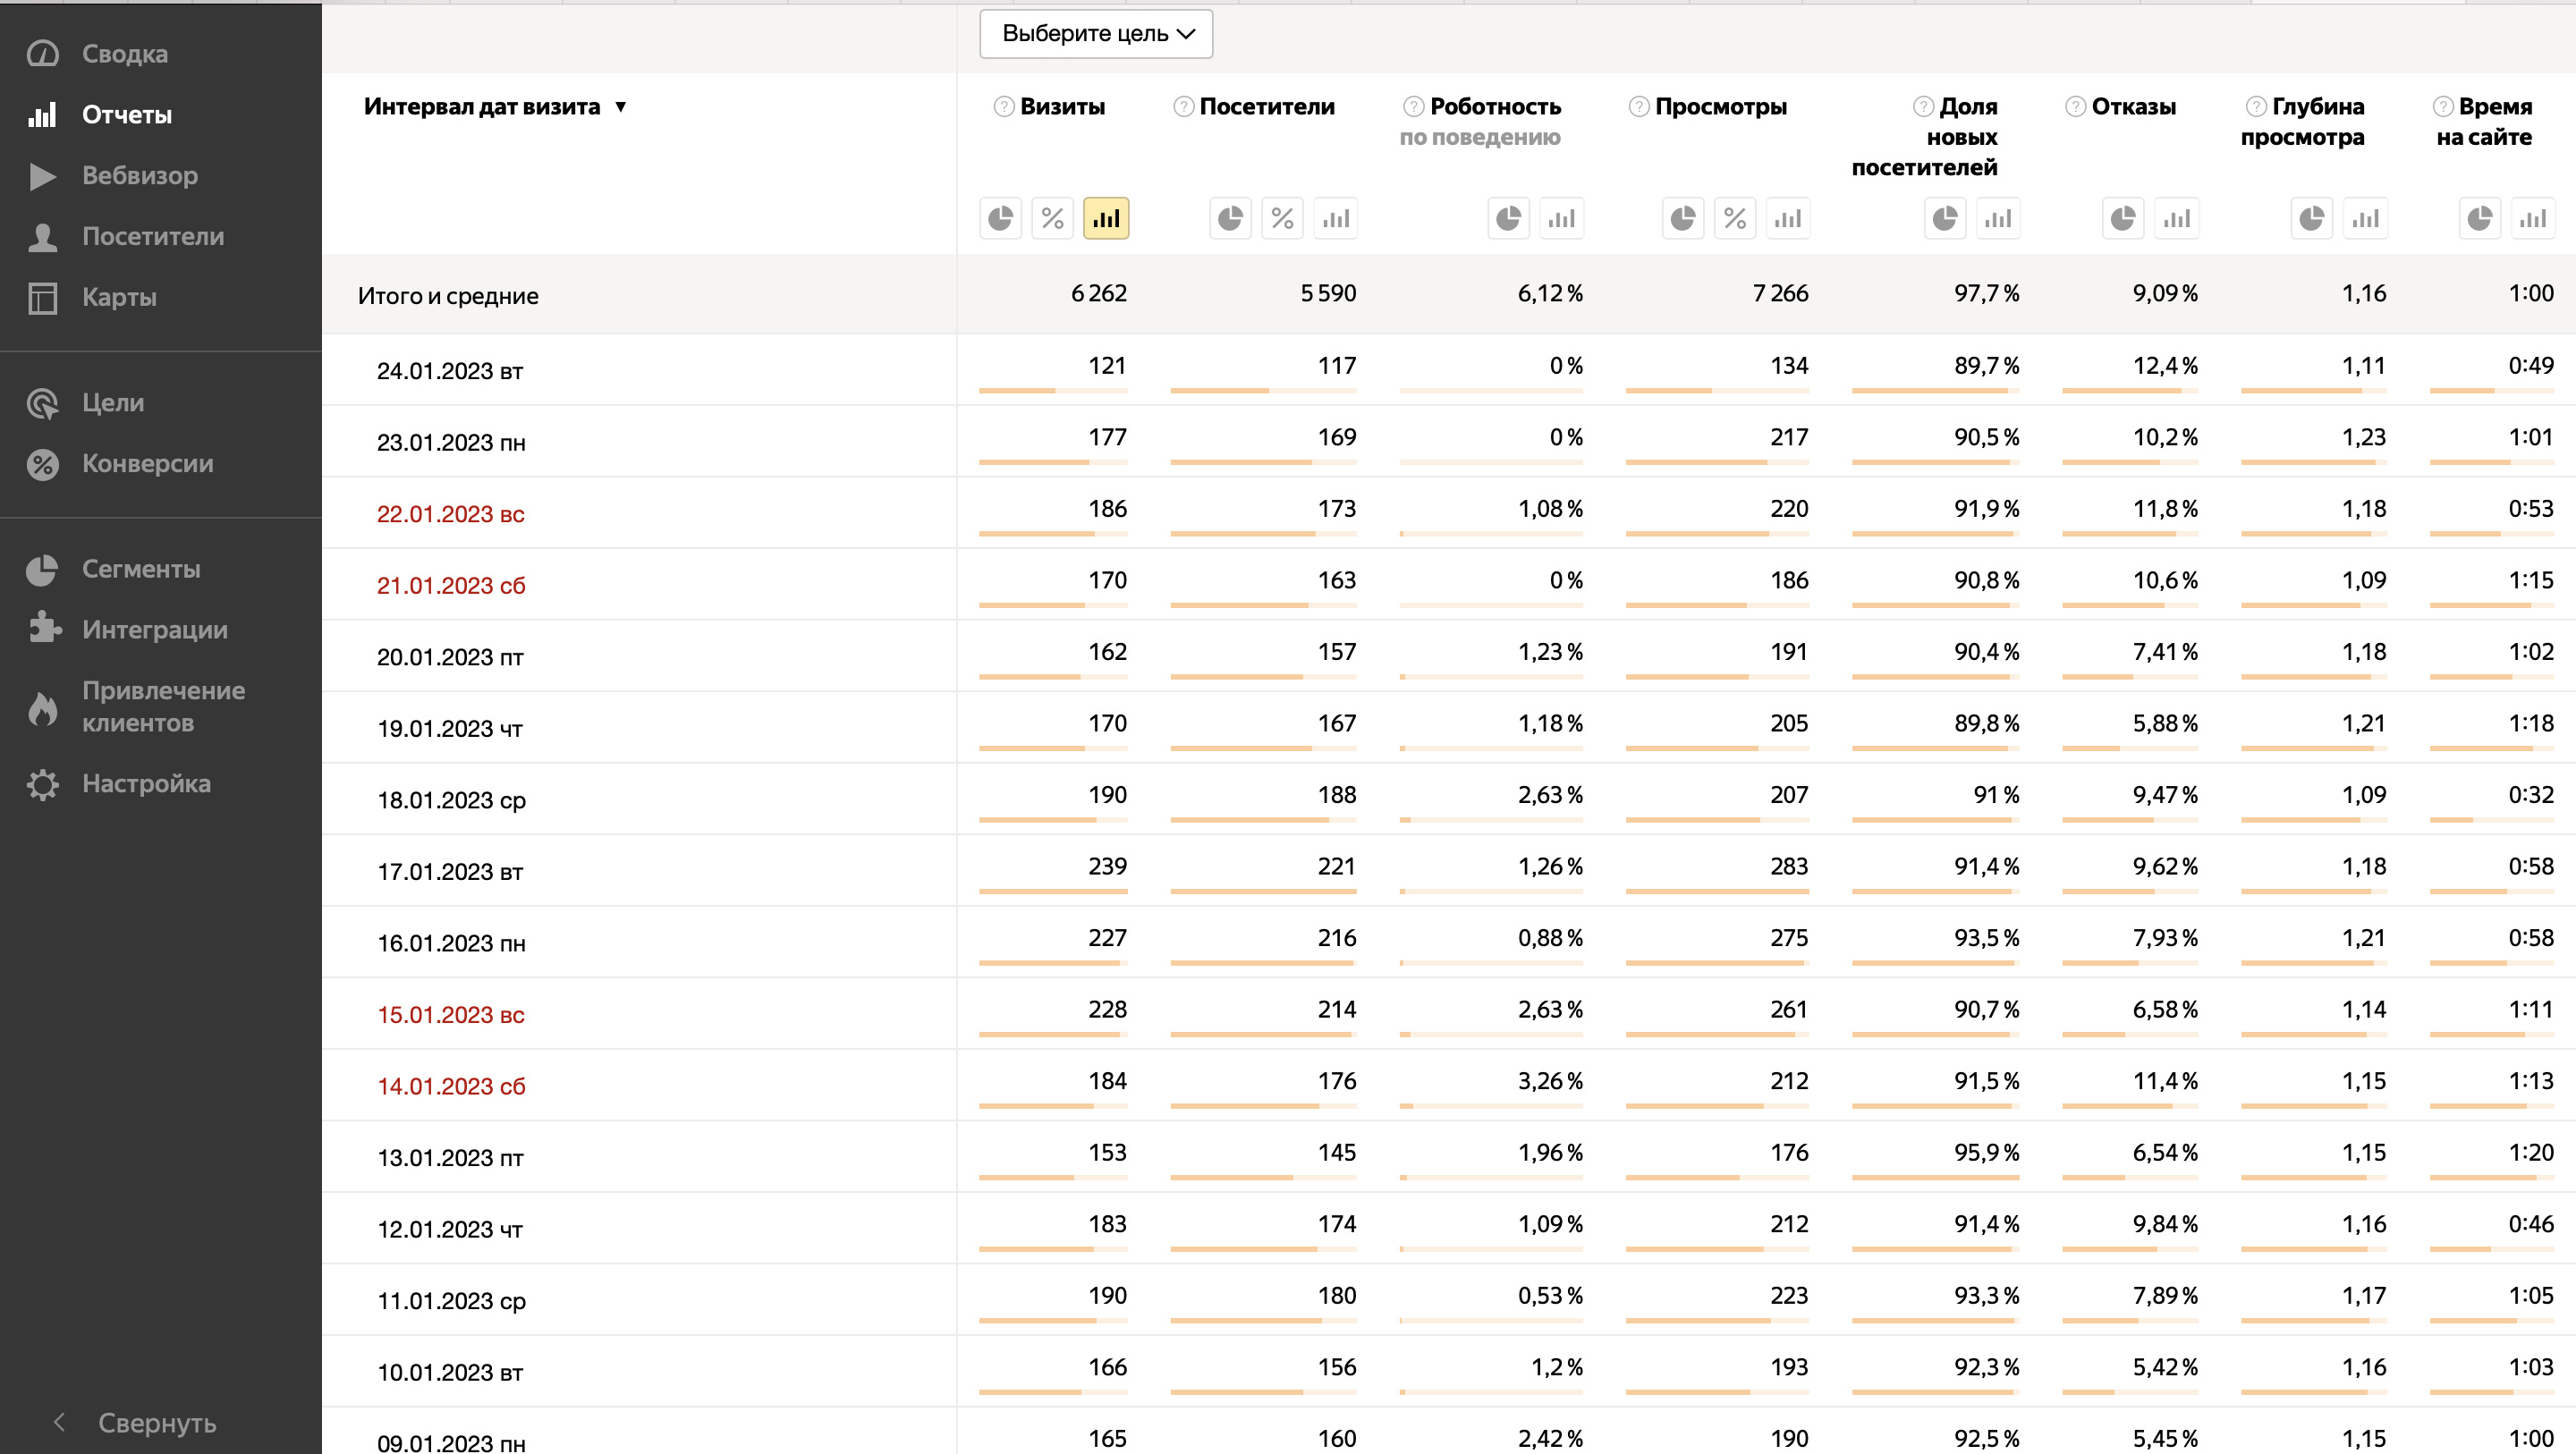The image size is (2576, 1454).
Task: Select pie chart view for Отказы
Action: [2123, 218]
